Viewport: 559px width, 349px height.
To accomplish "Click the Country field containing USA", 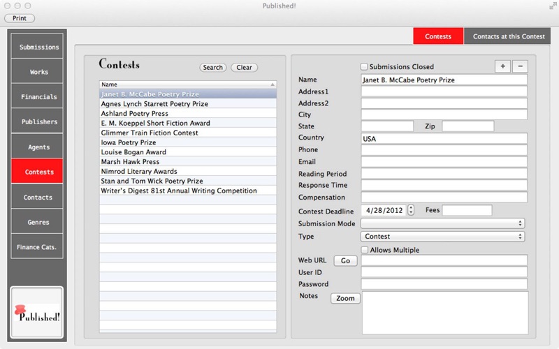I will point(444,138).
